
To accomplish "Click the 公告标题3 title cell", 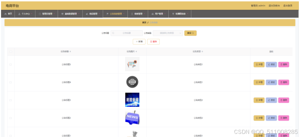I will point(66,100).
